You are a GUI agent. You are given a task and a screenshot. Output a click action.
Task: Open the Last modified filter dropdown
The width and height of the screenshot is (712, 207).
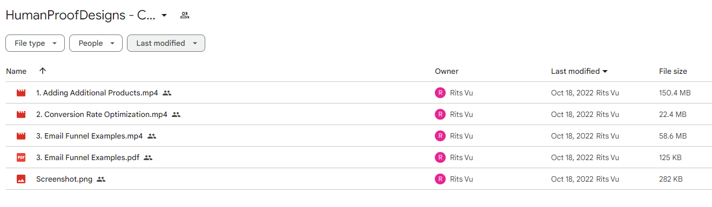[x=166, y=43]
